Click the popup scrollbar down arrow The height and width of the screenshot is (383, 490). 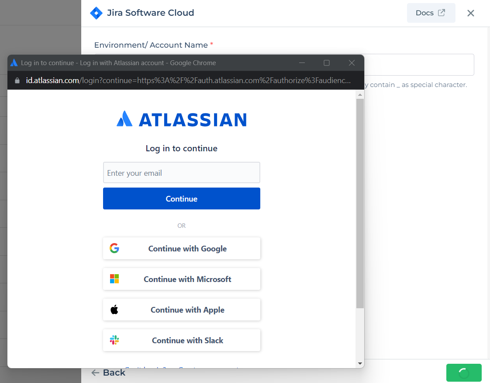pos(360,364)
